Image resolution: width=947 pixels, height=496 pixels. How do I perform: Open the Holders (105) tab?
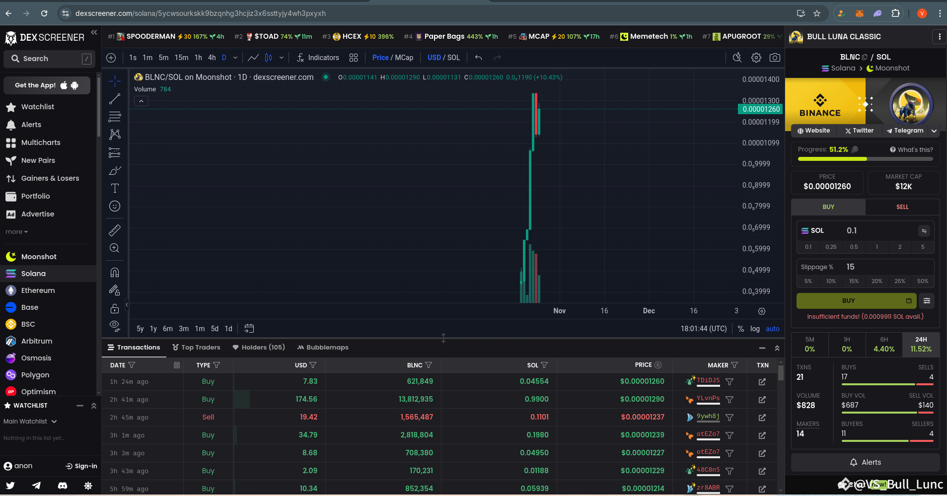coord(258,348)
